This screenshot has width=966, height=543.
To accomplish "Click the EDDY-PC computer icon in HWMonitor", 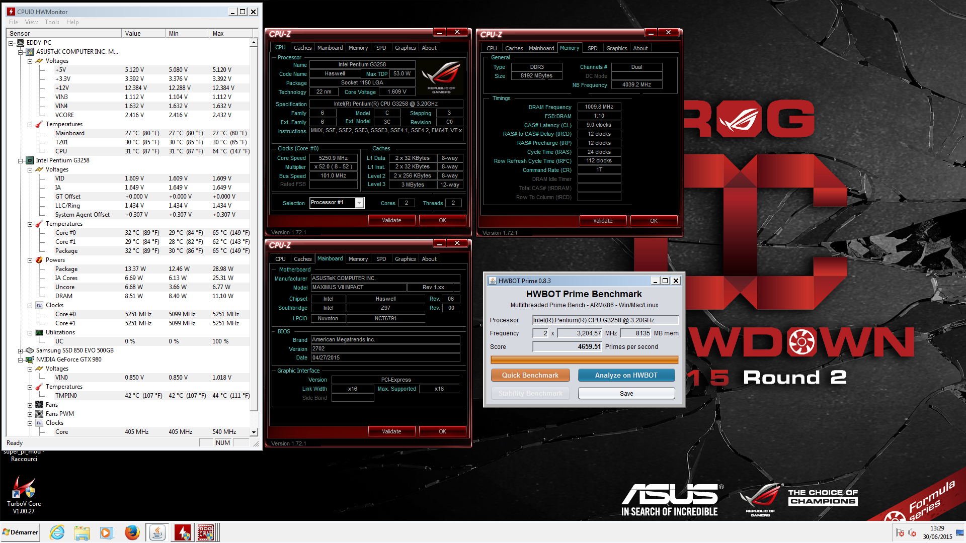I will [x=21, y=43].
